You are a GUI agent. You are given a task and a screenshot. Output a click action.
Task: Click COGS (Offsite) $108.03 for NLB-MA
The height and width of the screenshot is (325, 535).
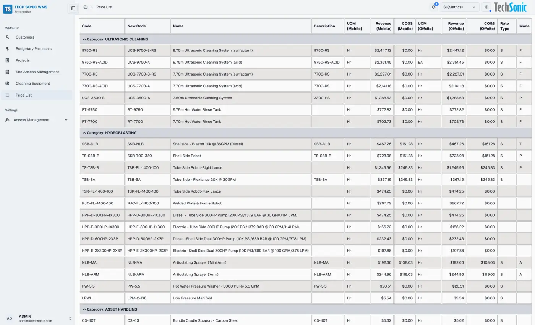[x=482, y=262]
